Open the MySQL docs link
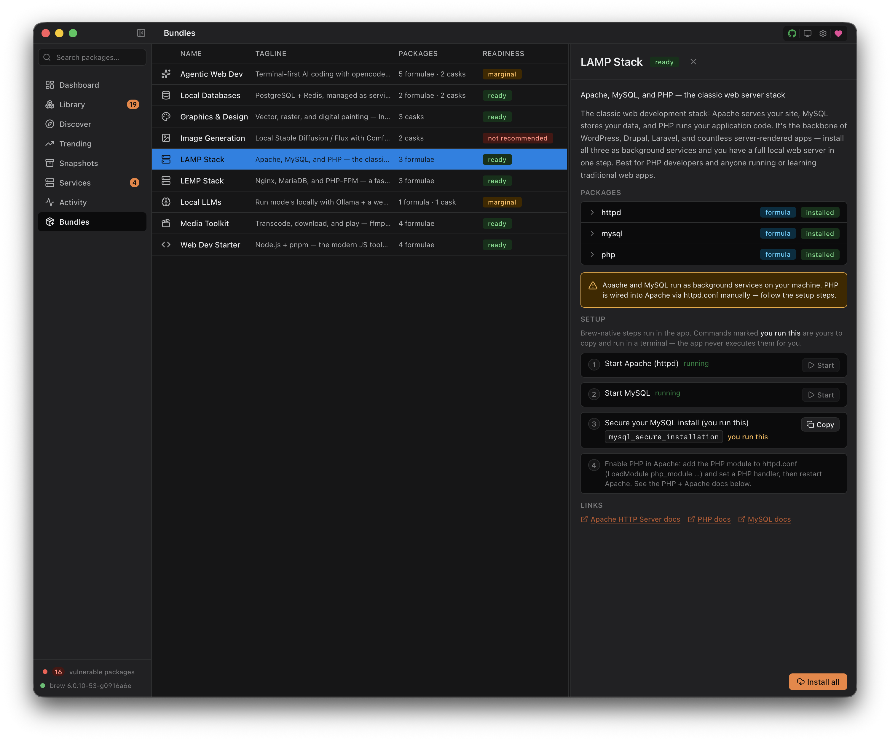 pyautogui.click(x=769, y=519)
